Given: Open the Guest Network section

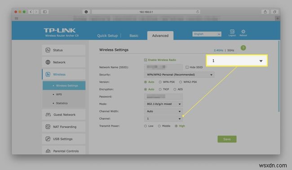Looking at the screenshot, I should (x=64, y=114).
